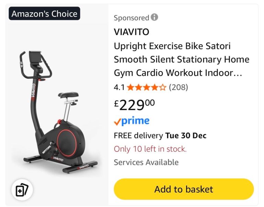This screenshot has height=207, width=264.
Task: Open the Amazon's Choice badge
Action: (44, 14)
